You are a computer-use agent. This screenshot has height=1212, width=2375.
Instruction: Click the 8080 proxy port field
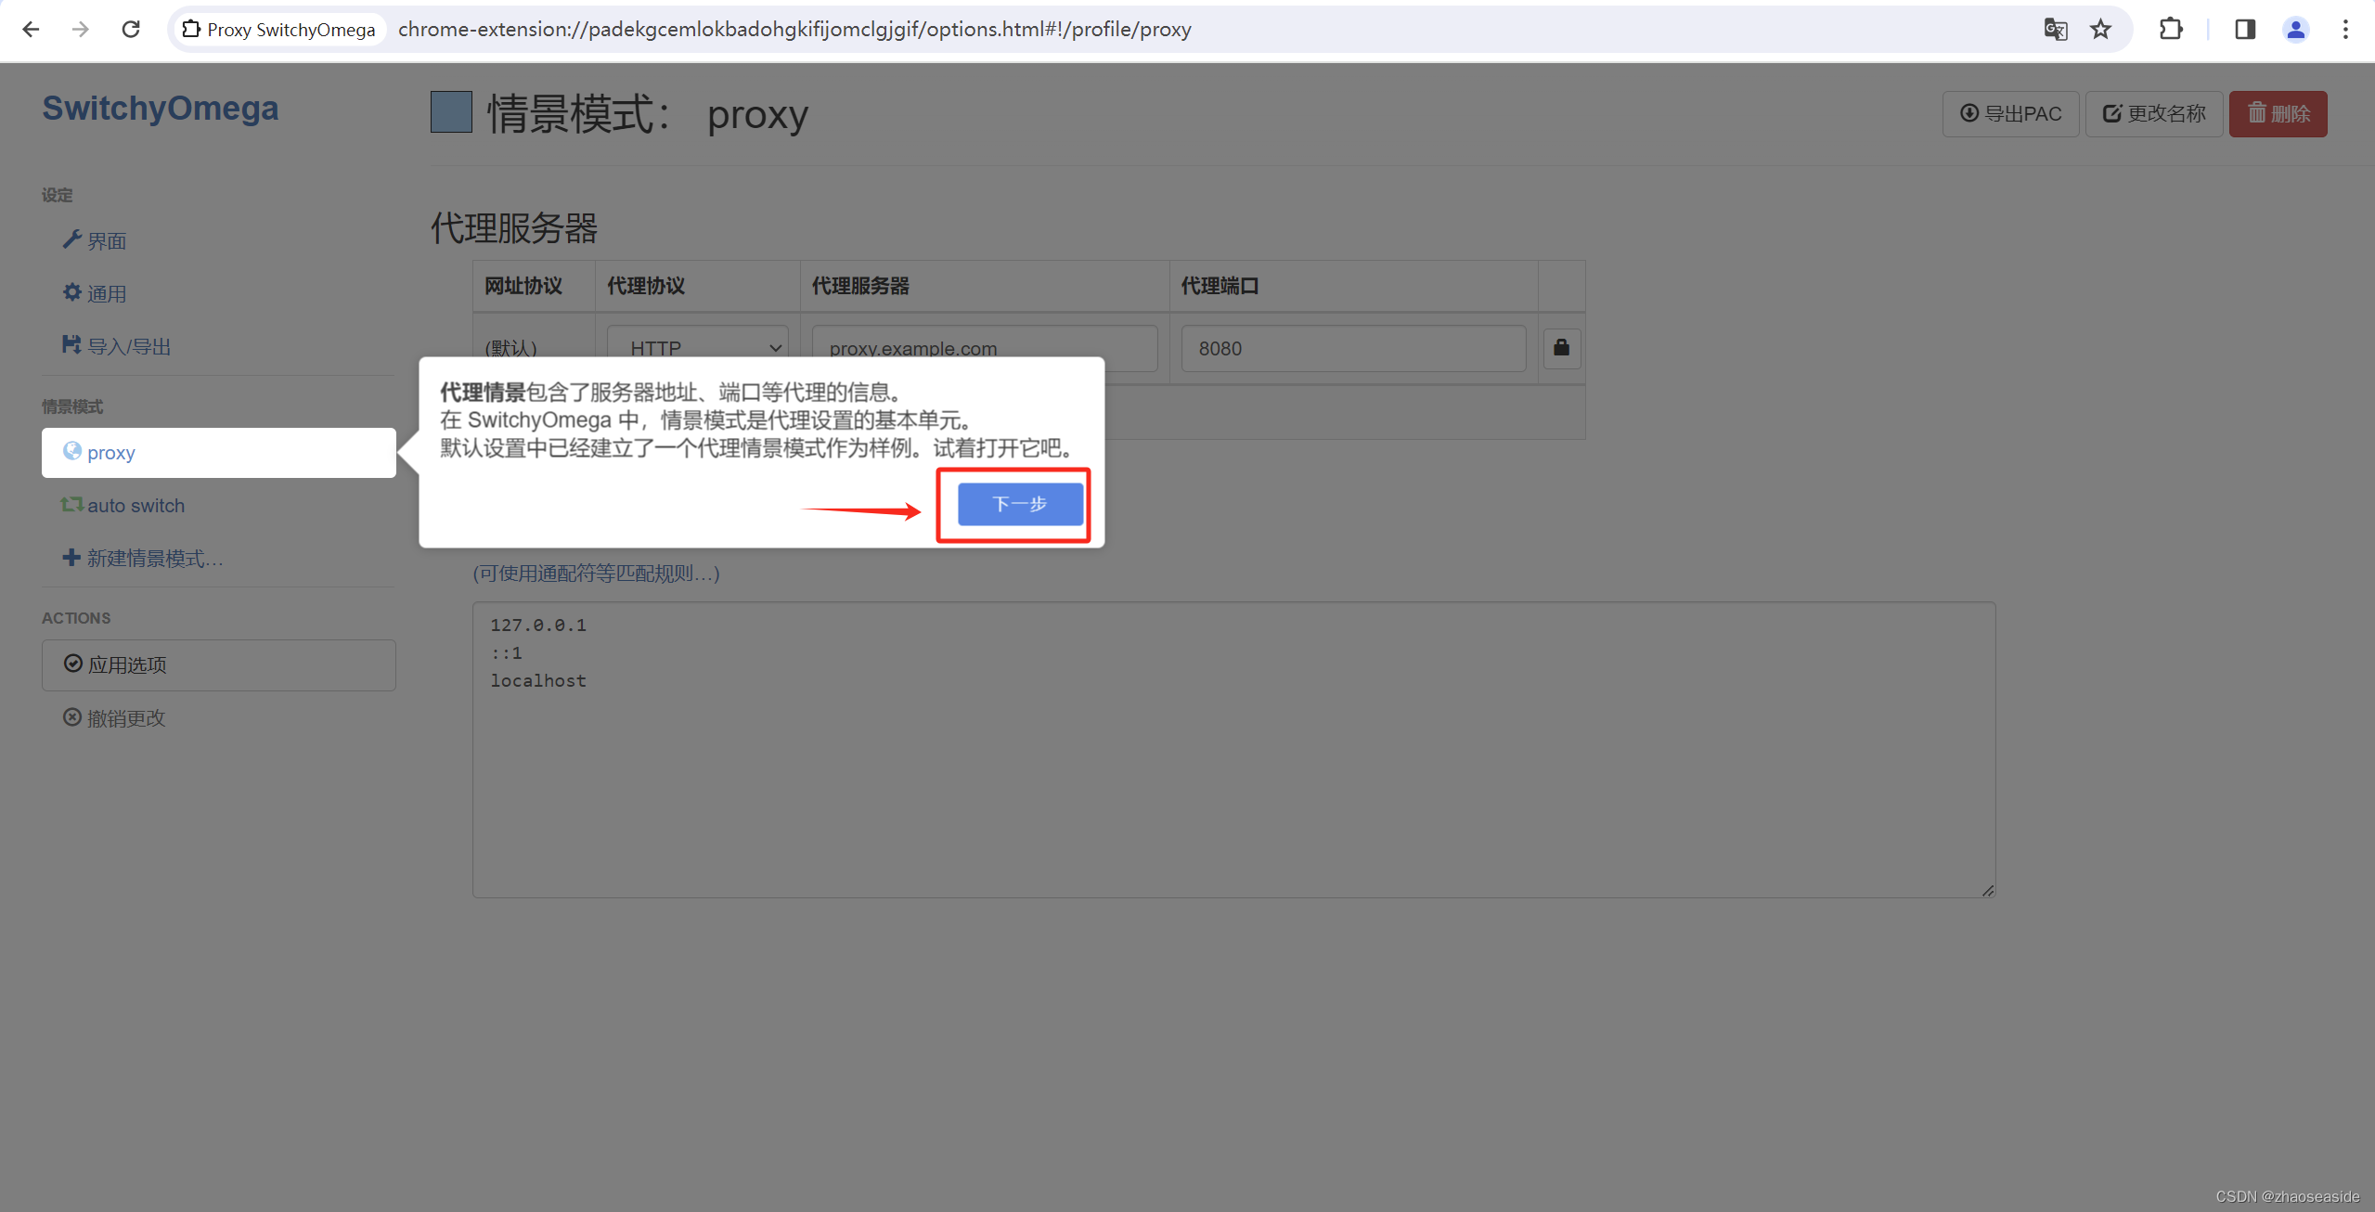(1353, 348)
